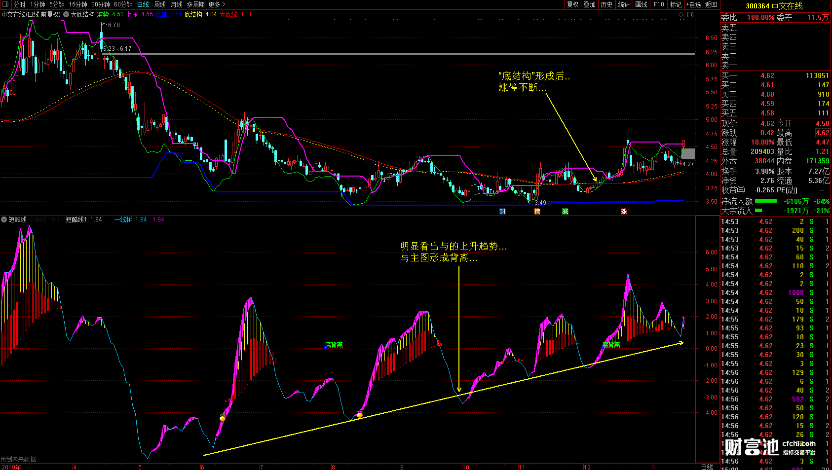The image size is (832, 470).
Task: Click the 叠加 overlay button
Action: [x=590, y=4]
